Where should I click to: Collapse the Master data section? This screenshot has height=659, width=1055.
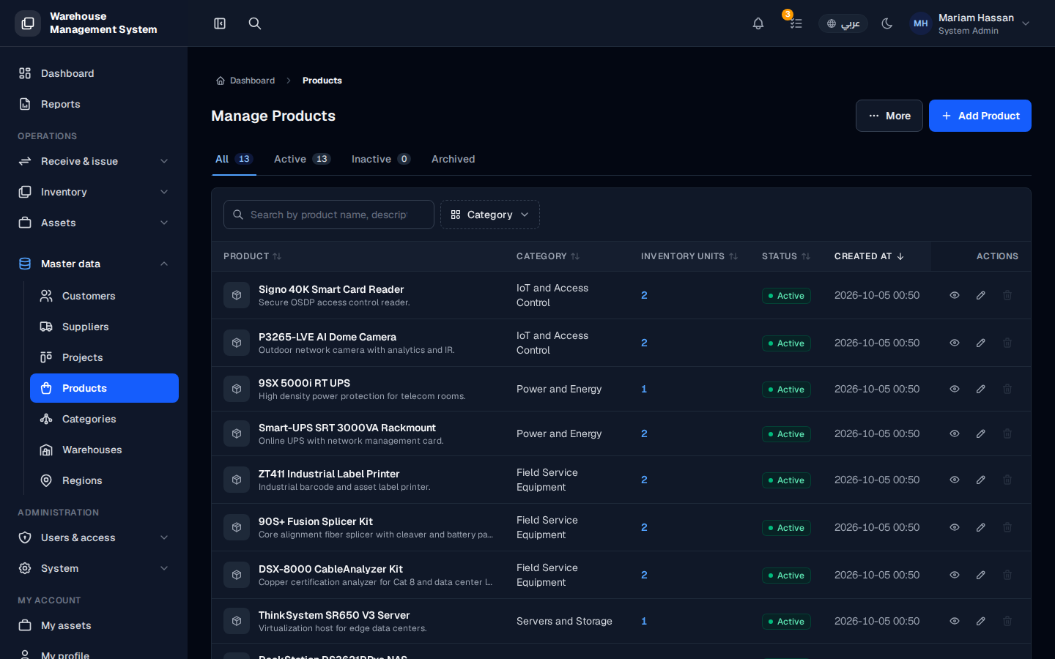pos(94,264)
